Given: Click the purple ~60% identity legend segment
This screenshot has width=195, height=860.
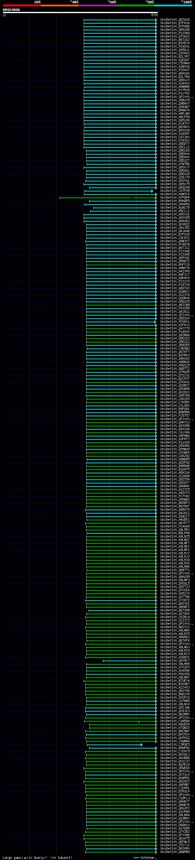Looking at the screenshot, I should [x=97, y=5].
